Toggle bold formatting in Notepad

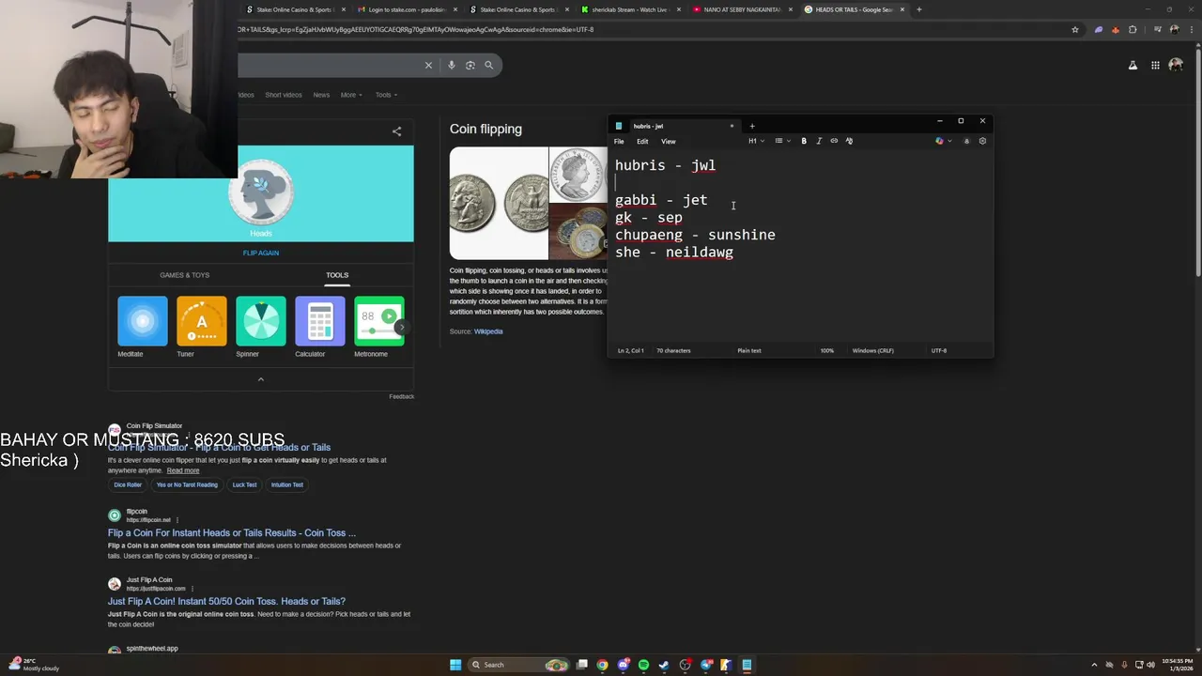pyautogui.click(x=804, y=141)
